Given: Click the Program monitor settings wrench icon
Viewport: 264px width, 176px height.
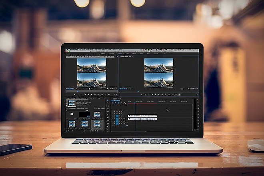Looking at the screenshot, I should coord(188,89).
